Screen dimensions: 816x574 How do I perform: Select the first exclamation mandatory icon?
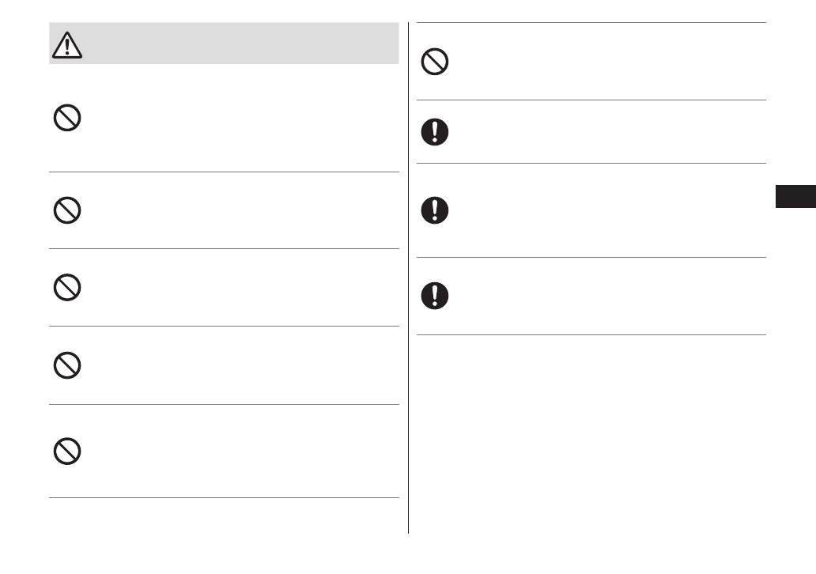point(435,132)
